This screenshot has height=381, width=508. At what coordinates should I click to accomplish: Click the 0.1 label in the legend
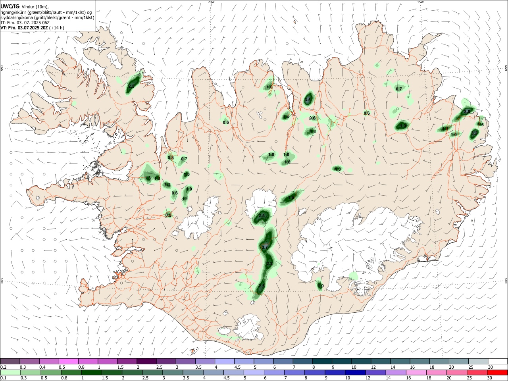(x=3, y=378)
